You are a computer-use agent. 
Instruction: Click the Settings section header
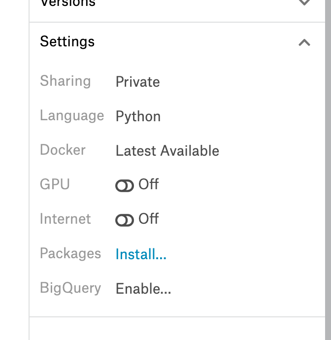[x=67, y=41]
